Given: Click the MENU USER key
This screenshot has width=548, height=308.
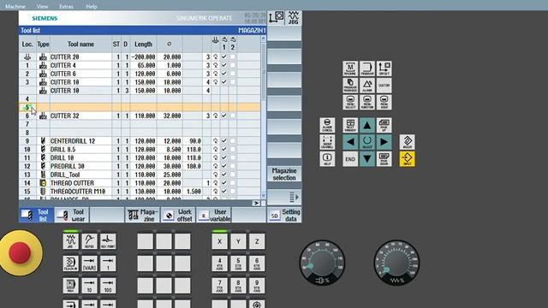Looking at the screenshot, I should coord(384,102).
